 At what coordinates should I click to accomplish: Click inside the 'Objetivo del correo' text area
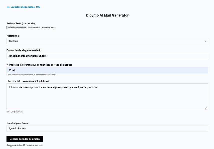(x=107, y=98)
